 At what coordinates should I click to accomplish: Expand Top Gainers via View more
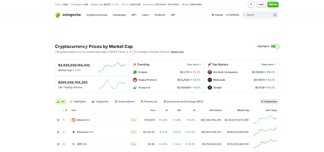pyautogui.click(x=269, y=65)
